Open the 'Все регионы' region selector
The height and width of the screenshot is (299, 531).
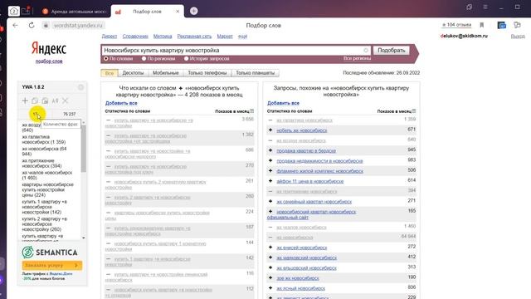point(357,58)
